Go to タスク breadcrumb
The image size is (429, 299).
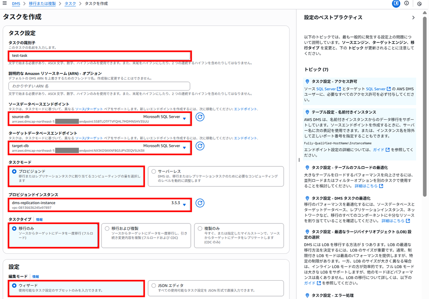coord(70,4)
